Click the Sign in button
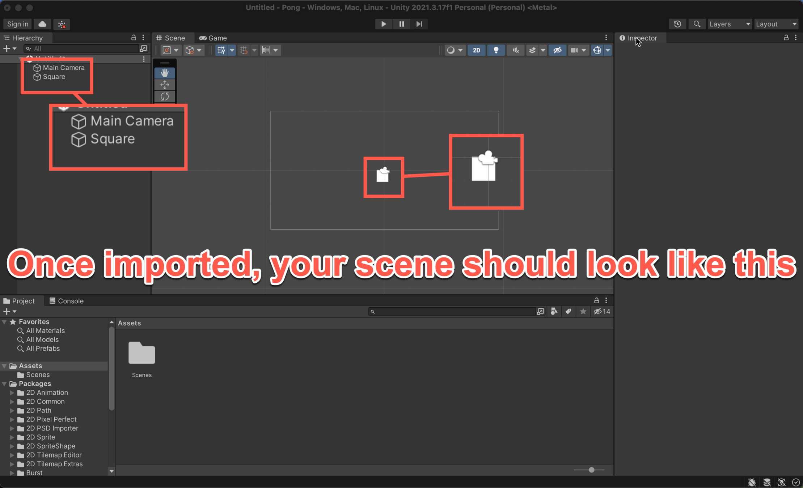 (17, 24)
